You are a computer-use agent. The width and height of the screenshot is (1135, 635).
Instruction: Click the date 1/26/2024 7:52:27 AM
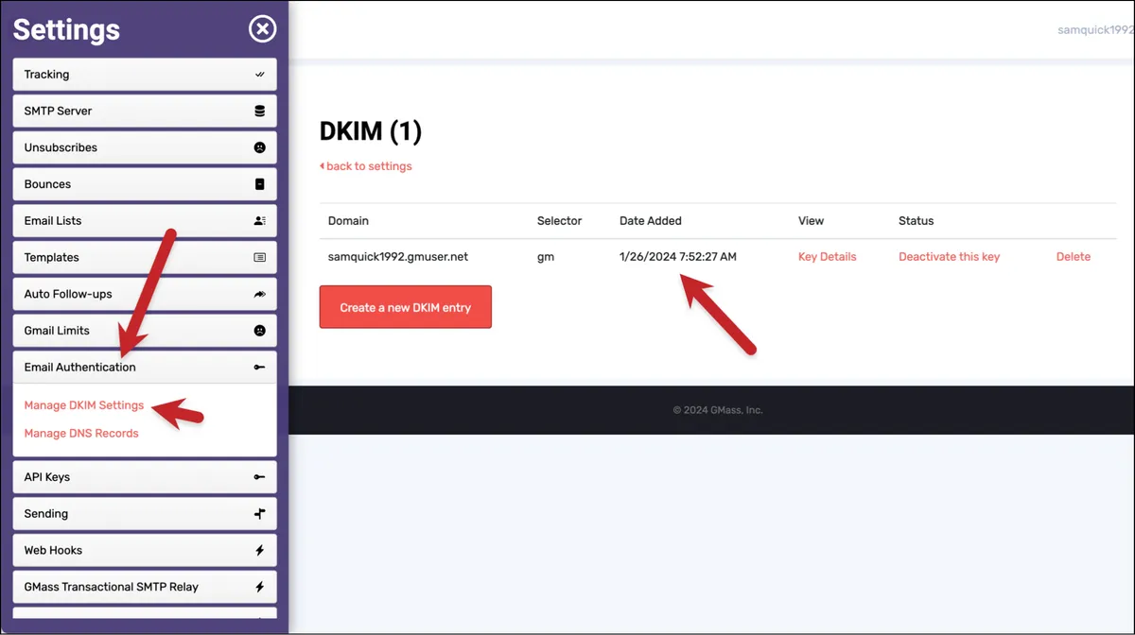click(x=678, y=257)
